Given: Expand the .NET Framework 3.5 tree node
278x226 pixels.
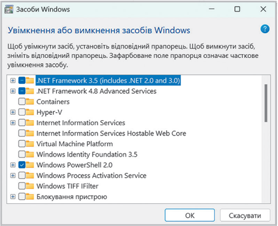Looking at the screenshot, I should click(13, 81).
